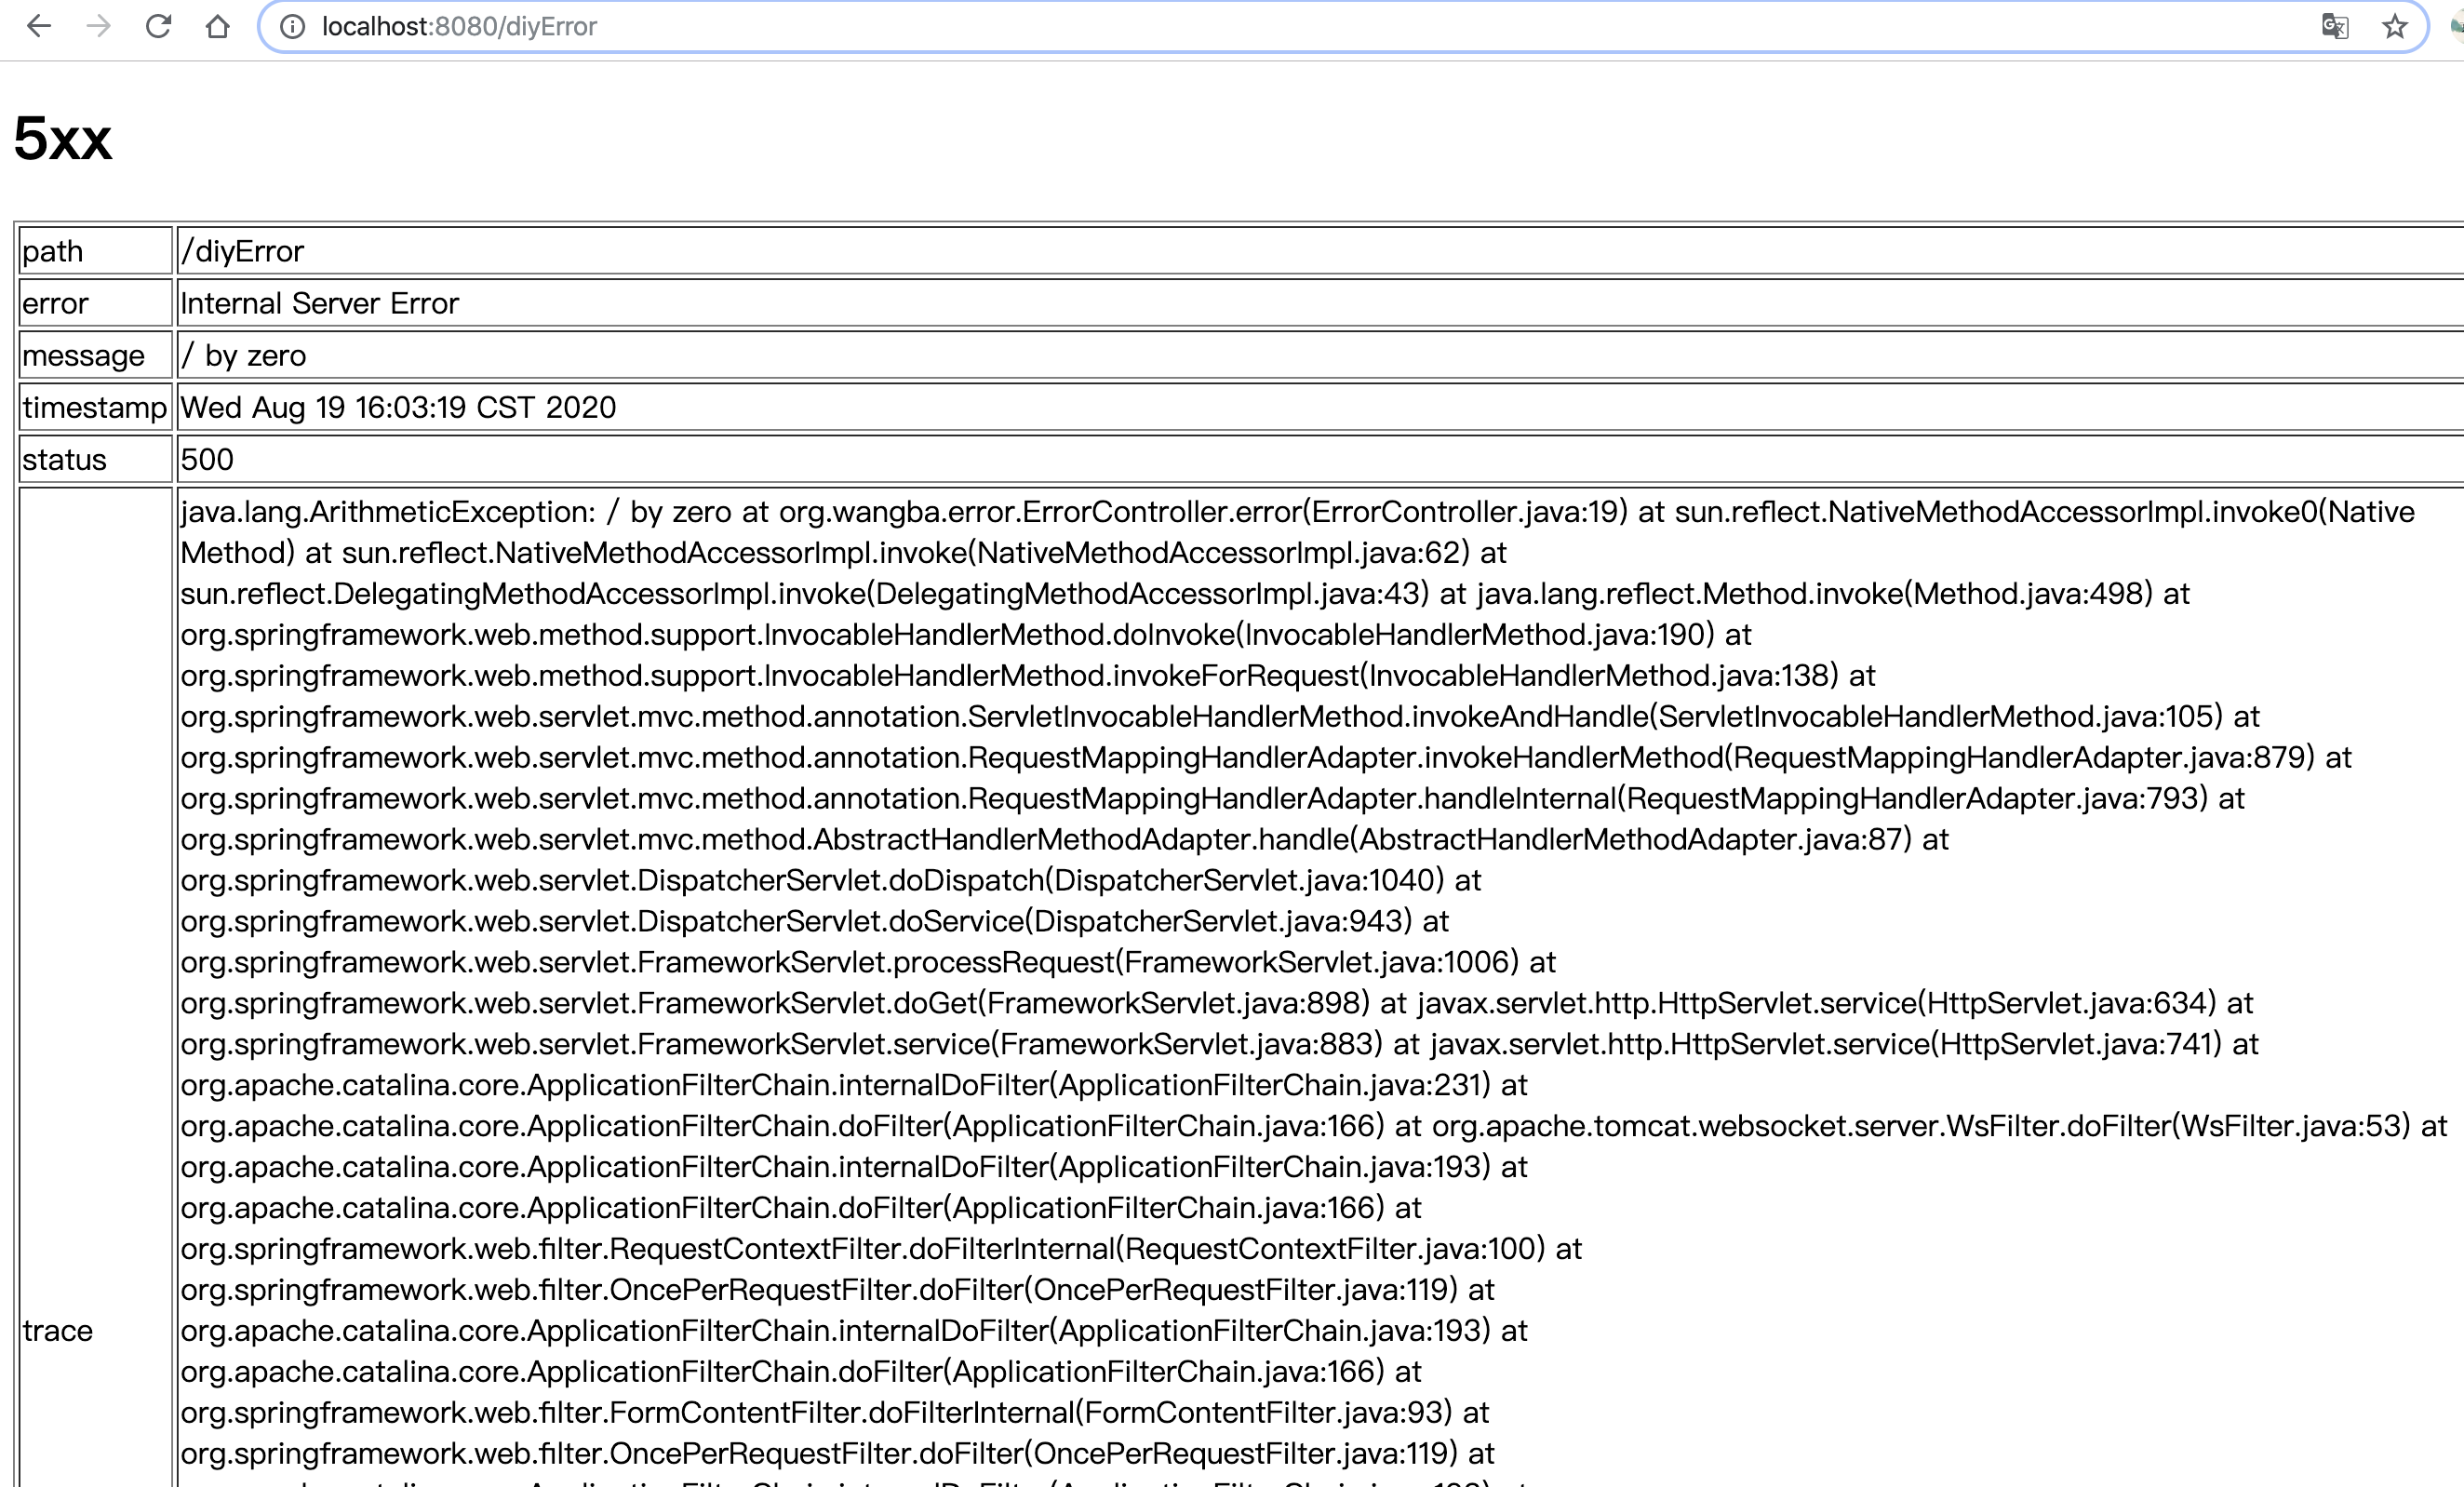Click the DispatcherServlet.doDispatch trace line
2464x1487 pixels.
click(x=812, y=880)
